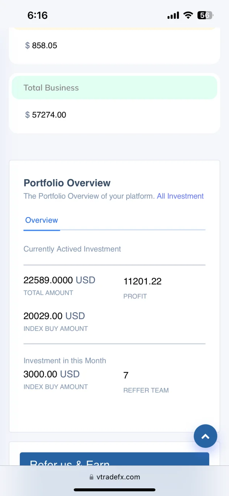Viewport: 229px width, 496px height.
Task: Tap the scroll-to-top arrow button
Action: pyautogui.click(x=205, y=436)
